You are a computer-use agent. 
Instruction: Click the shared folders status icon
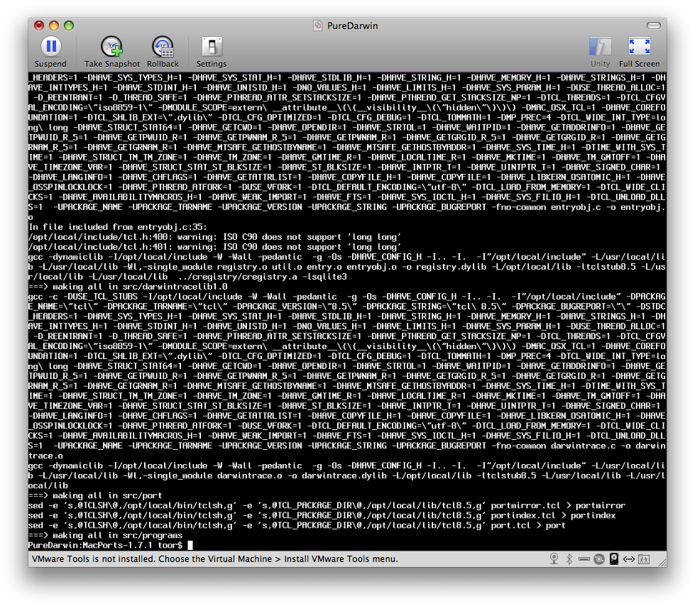click(644, 559)
